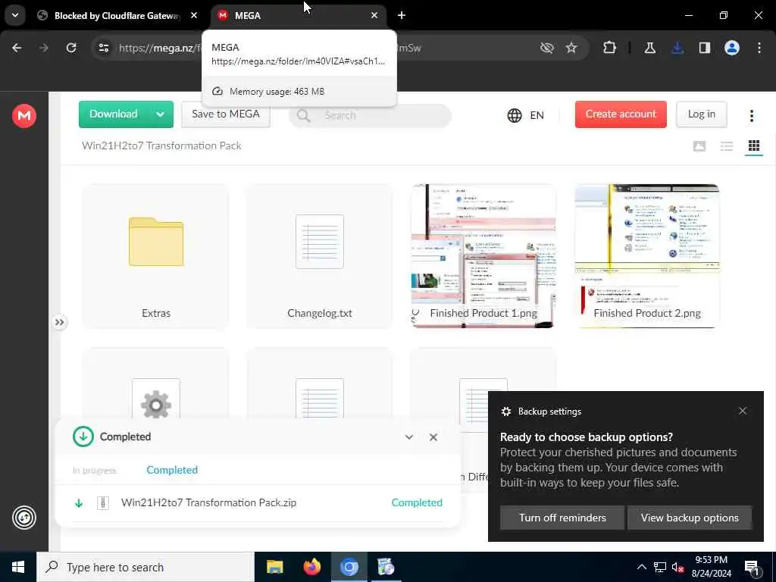Screen dimensions: 776x582
Task: Click the muted volume tray icon
Action: [677, 567]
